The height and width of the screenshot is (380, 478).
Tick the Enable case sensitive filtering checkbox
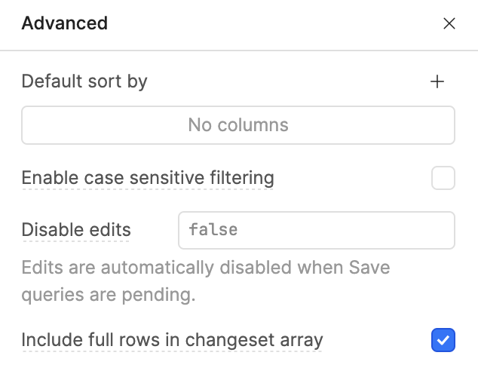click(443, 179)
